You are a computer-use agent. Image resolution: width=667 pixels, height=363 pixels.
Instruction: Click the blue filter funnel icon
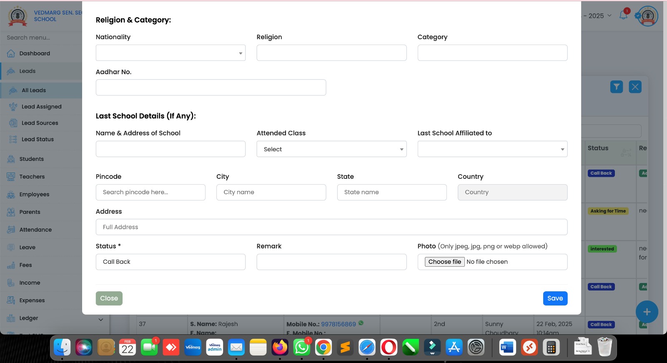pos(616,87)
